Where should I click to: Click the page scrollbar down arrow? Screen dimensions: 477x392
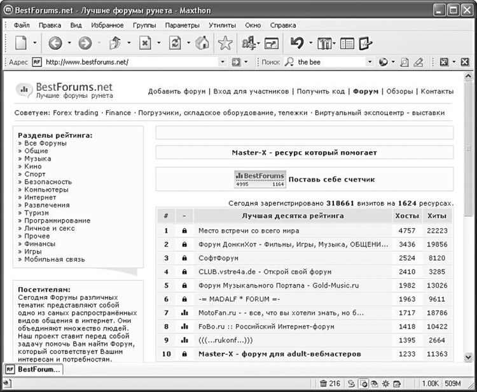[x=469, y=357]
